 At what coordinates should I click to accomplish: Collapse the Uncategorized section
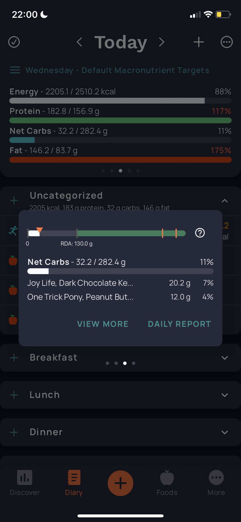pyautogui.click(x=225, y=201)
